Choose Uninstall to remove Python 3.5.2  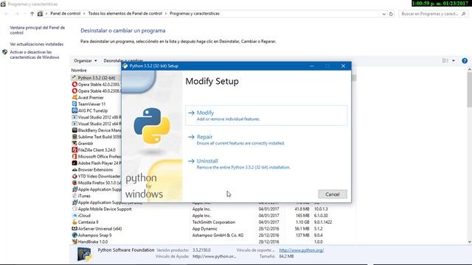pos(266,163)
